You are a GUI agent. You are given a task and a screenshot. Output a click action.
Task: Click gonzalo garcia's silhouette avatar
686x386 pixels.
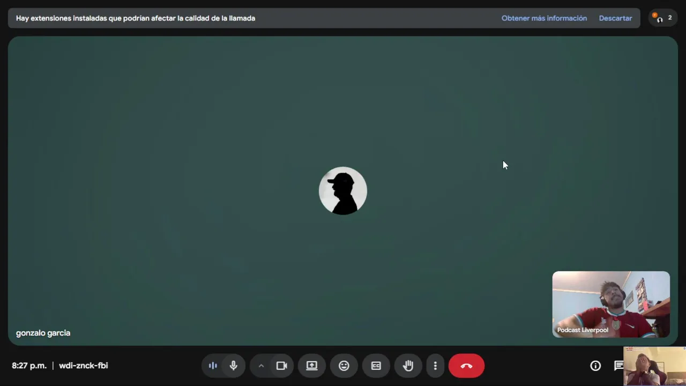pyautogui.click(x=343, y=191)
